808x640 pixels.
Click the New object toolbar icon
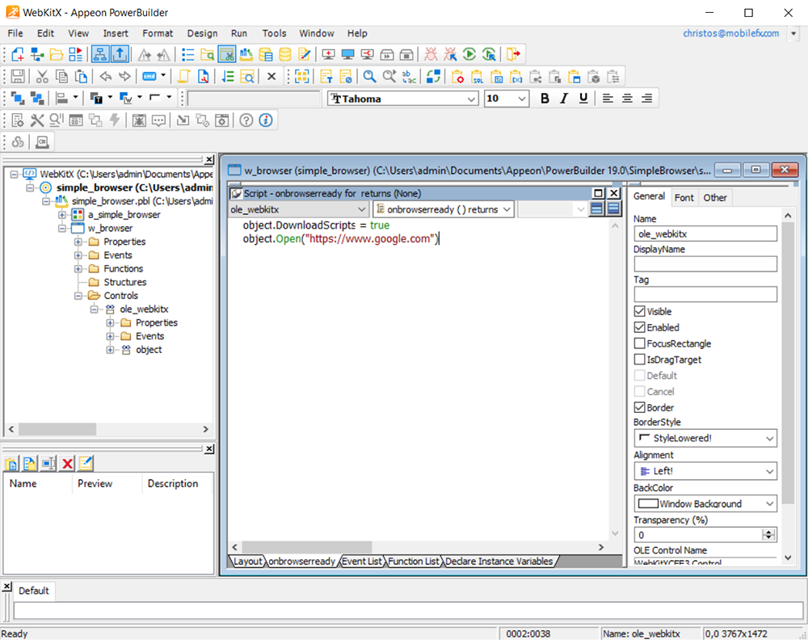18,54
